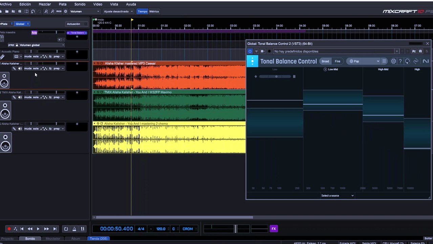The height and width of the screenshot is (244, 433).
Task: Click the open folder toolbar icon
Action: [7, 12]
